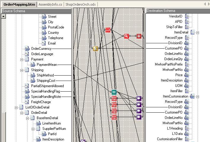
Task: Select the City source node
Action: (50, 22)
